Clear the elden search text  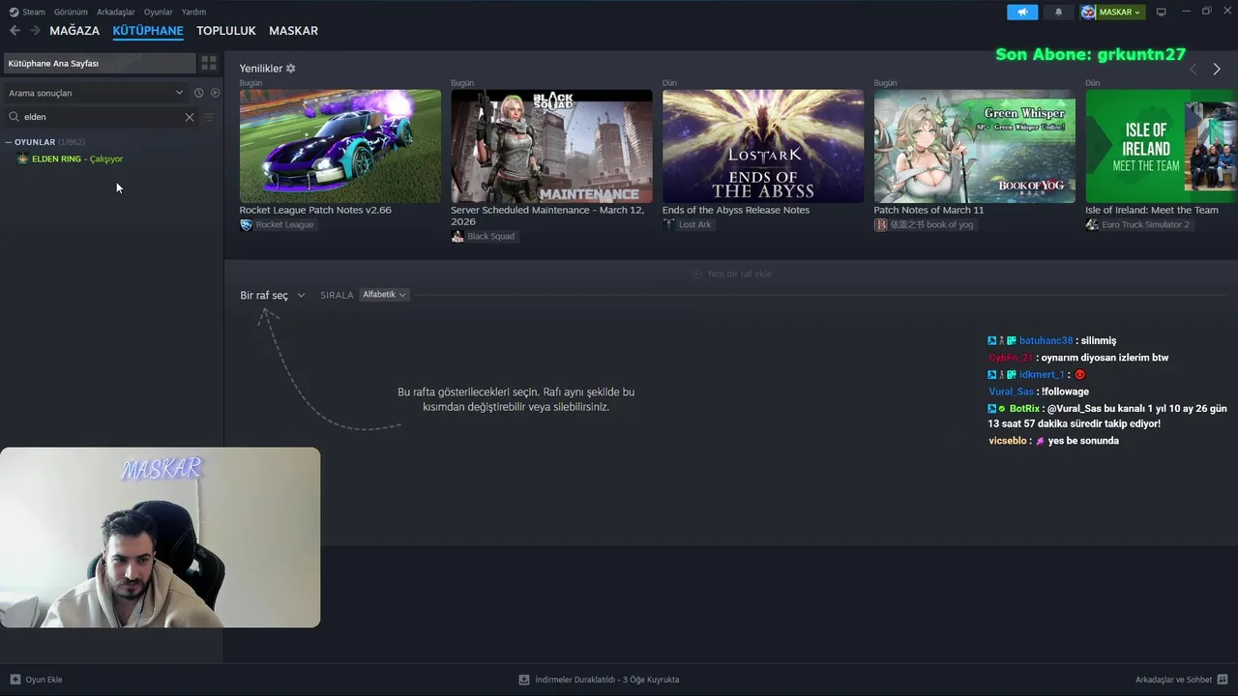point(190,117)
